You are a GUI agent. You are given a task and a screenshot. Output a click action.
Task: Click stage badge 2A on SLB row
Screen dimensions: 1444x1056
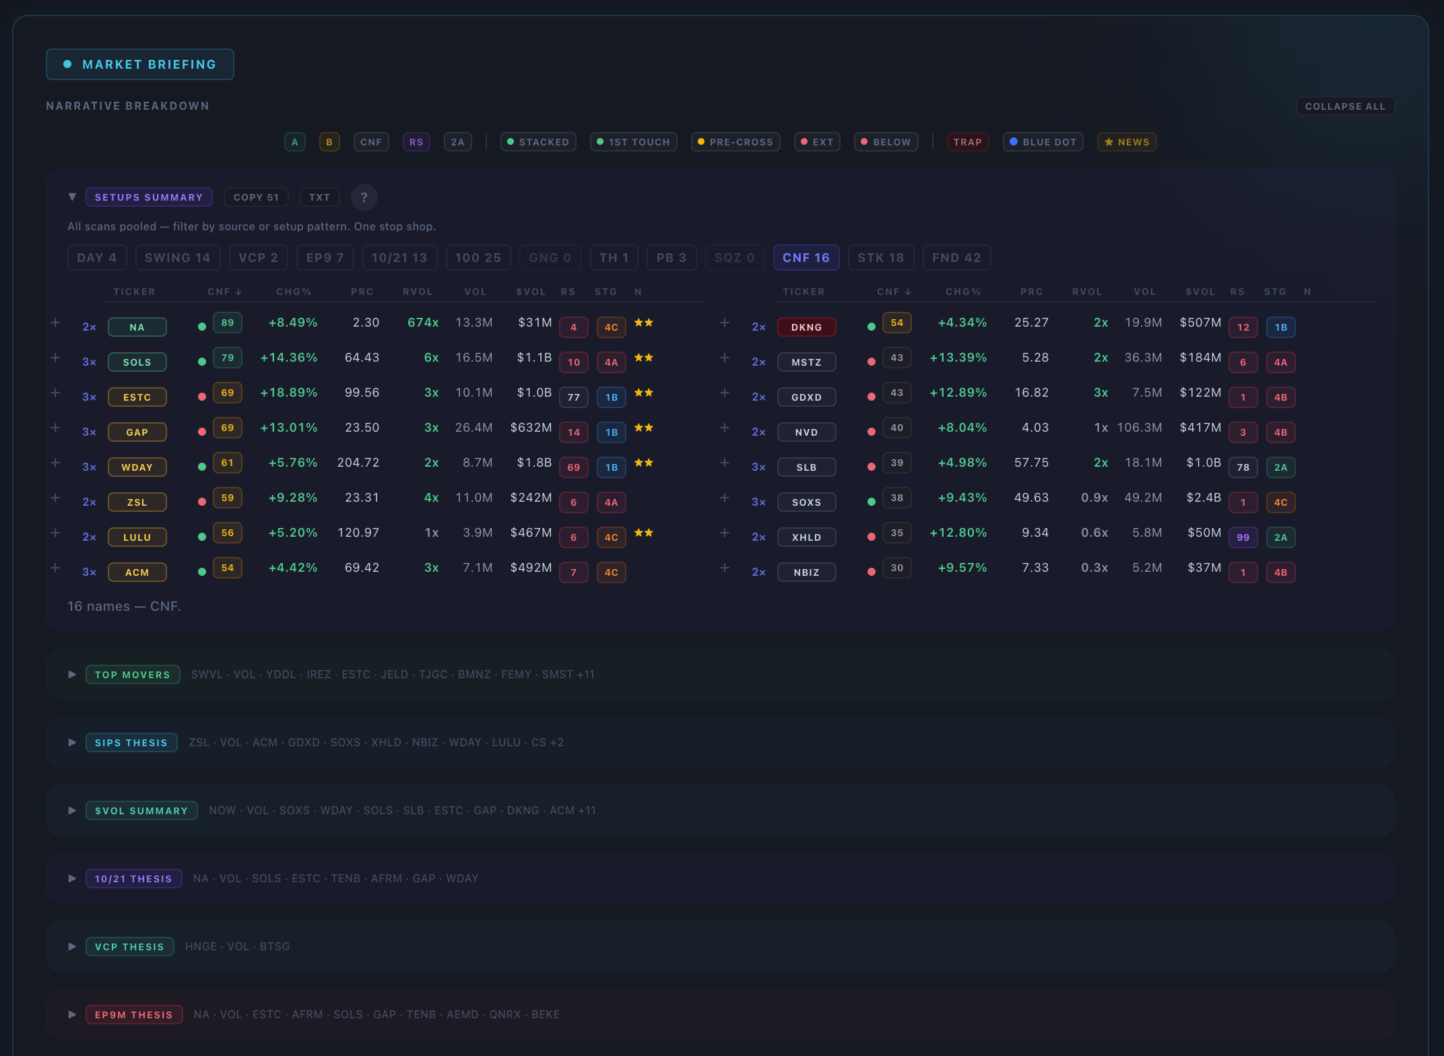click(1281, 467)
